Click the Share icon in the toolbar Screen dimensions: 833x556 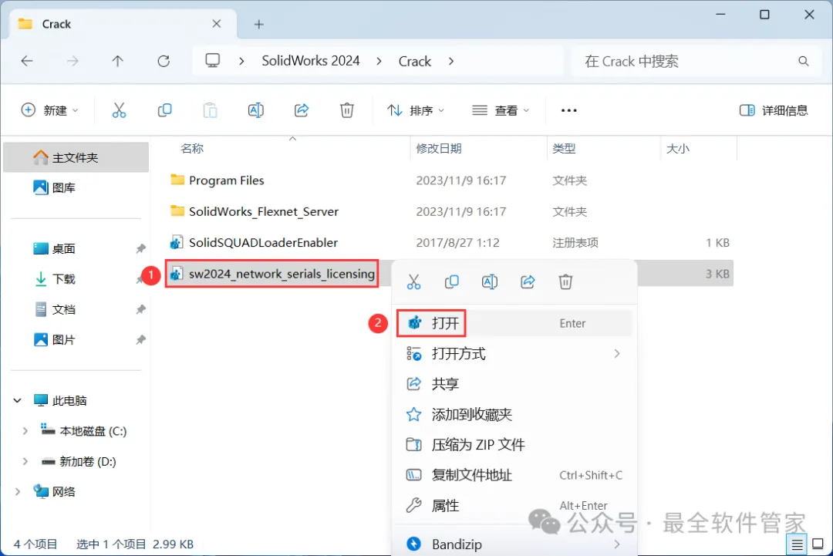(x=302, y=110)
